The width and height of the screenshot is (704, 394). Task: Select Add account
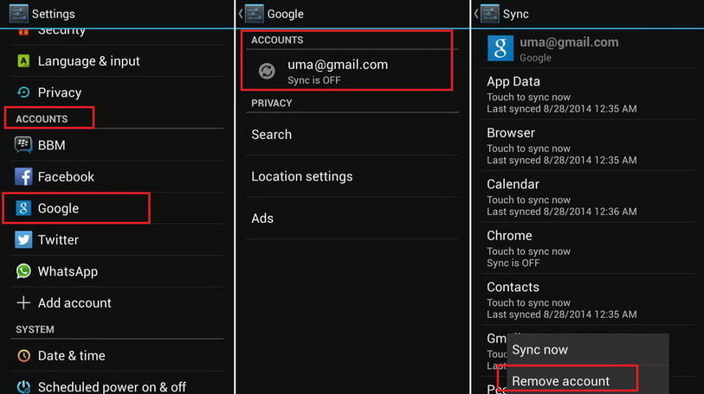click(x=117, y=302)
